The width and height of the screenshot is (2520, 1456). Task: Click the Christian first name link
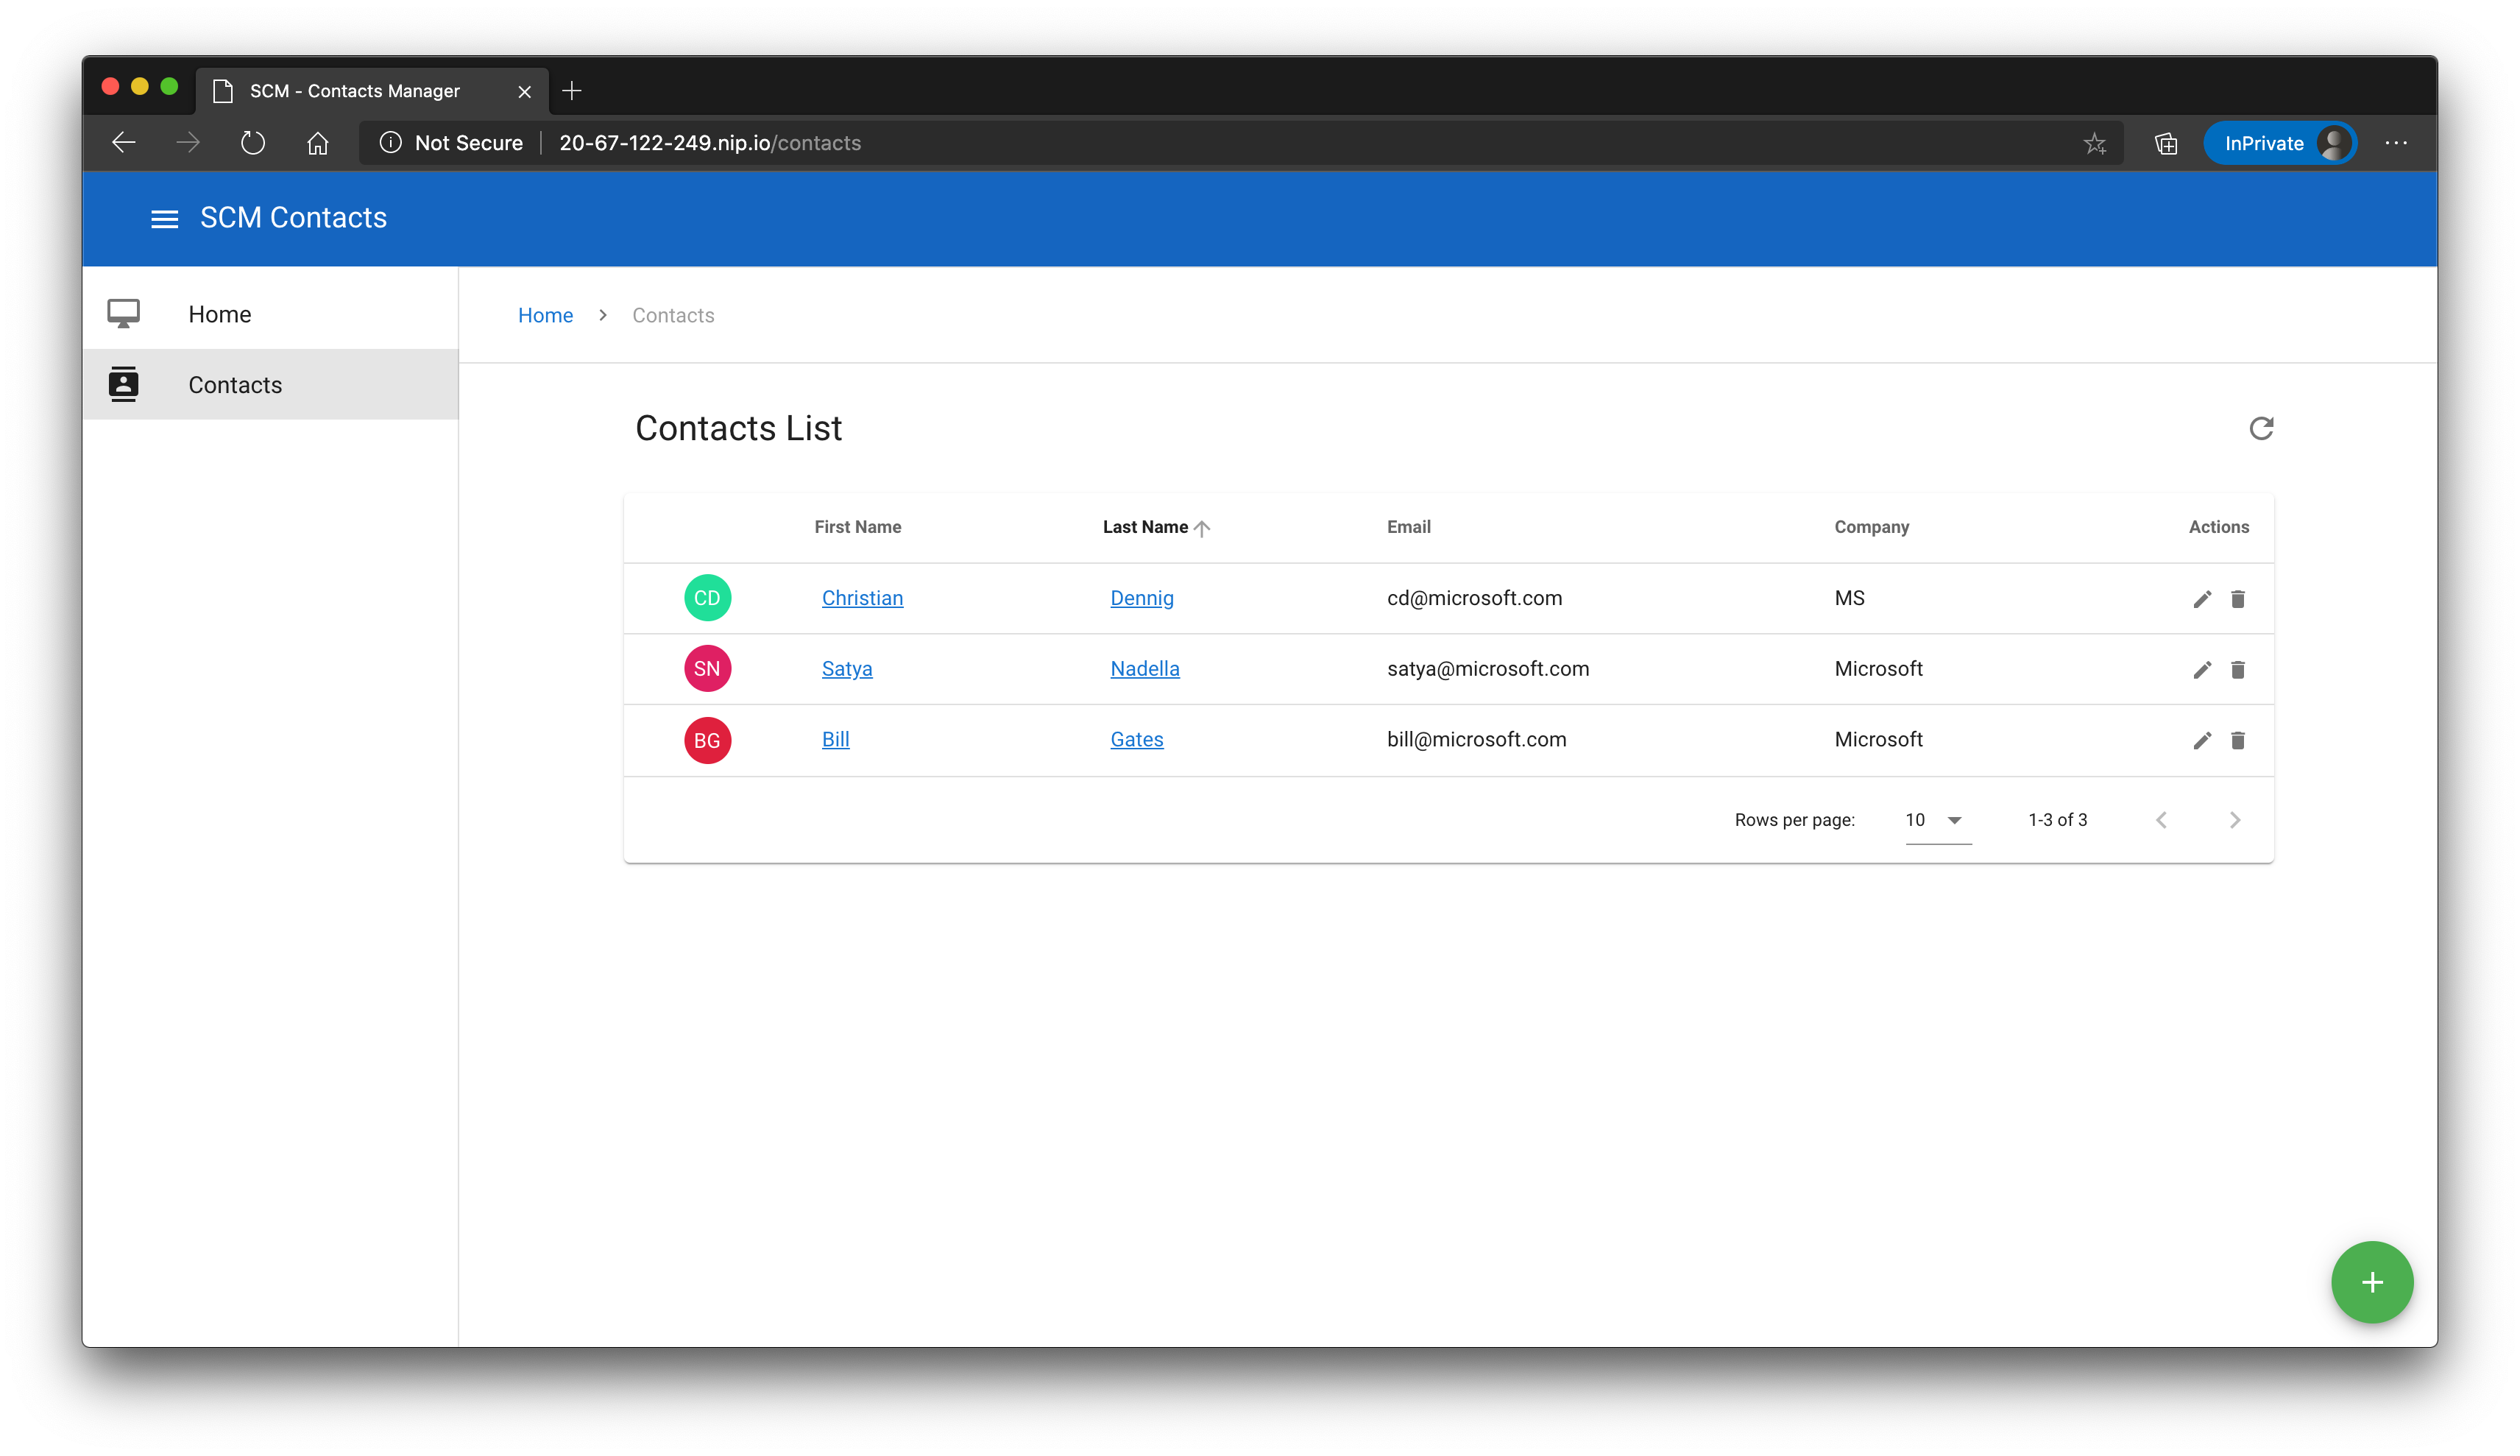click(x=861, y=598)
